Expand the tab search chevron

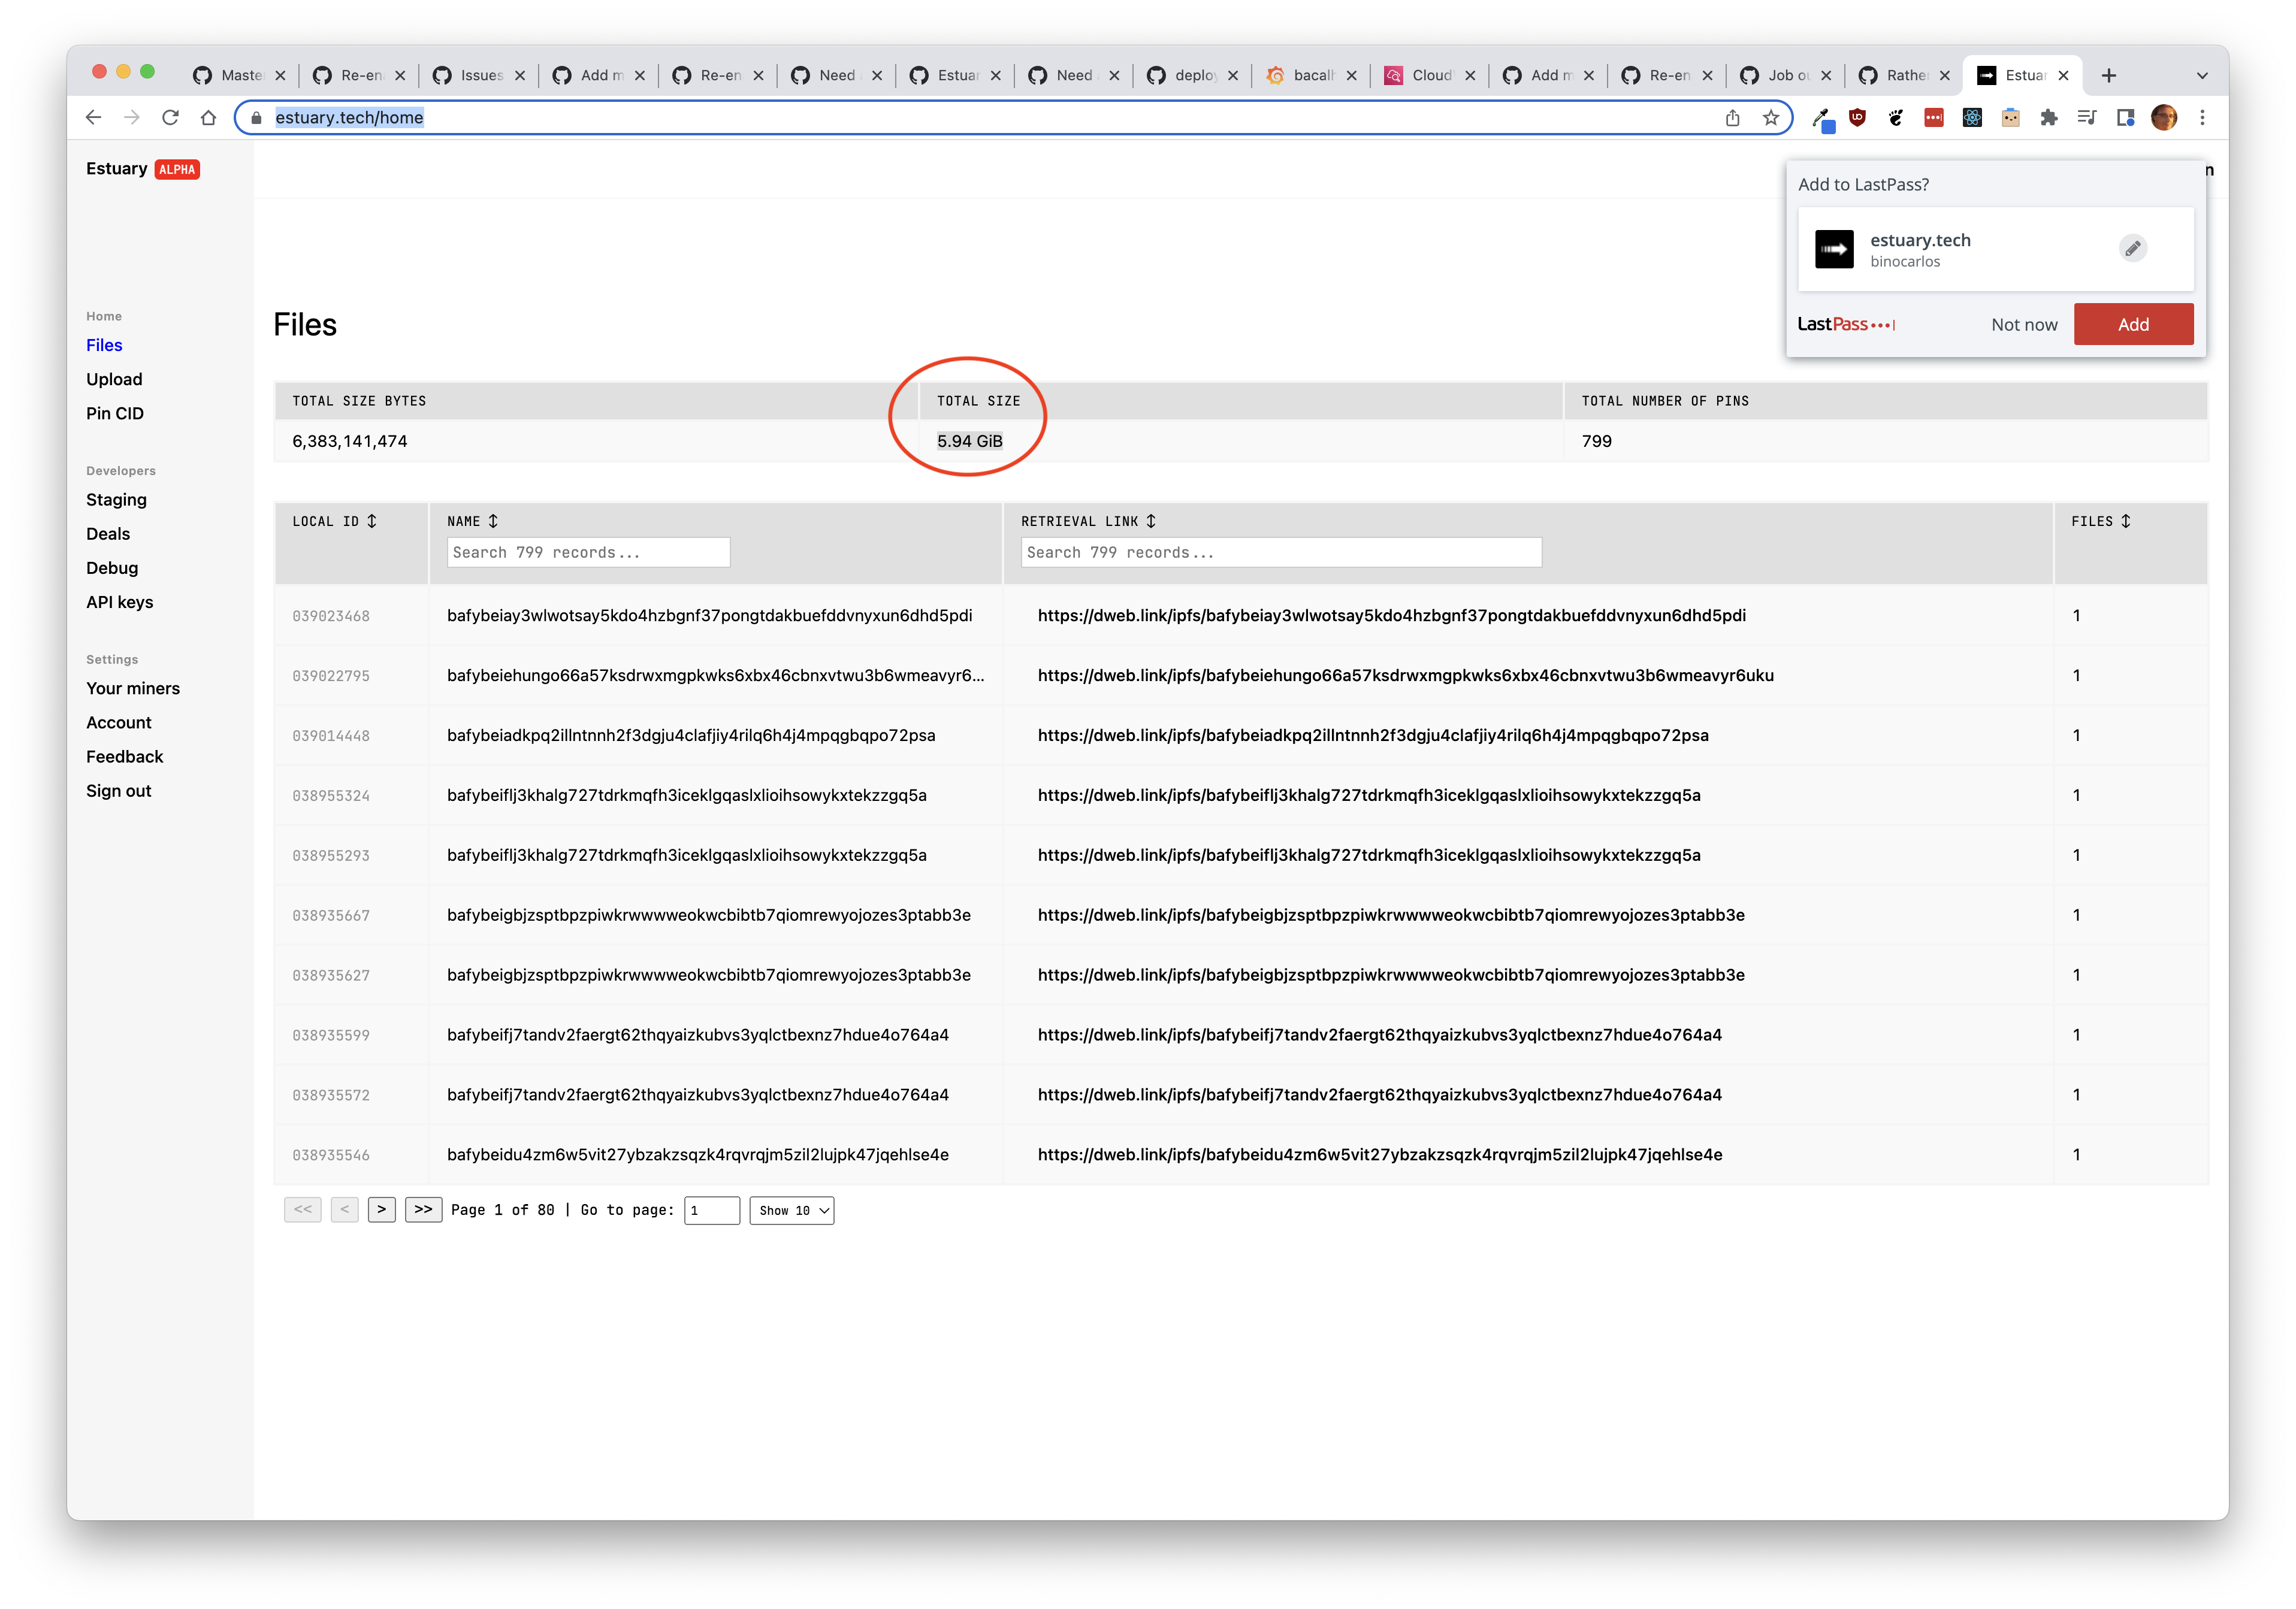coord(2202,75)
